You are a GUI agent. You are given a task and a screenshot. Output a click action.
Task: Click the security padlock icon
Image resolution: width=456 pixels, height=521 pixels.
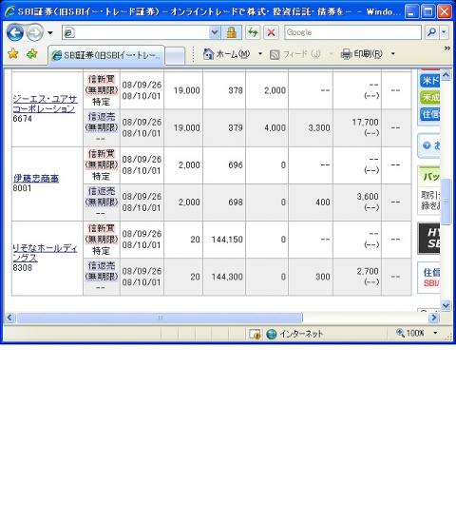pyautogui.click(x=231, y=32)
